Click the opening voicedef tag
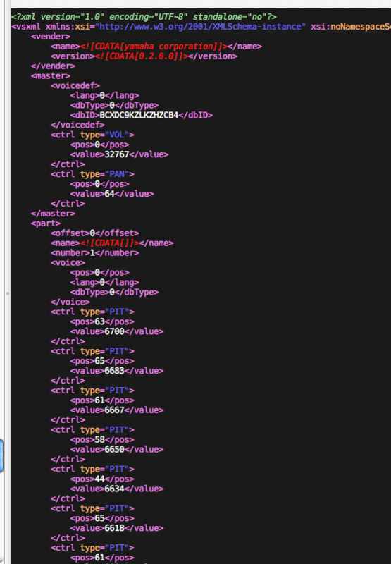 coord(75,85)
